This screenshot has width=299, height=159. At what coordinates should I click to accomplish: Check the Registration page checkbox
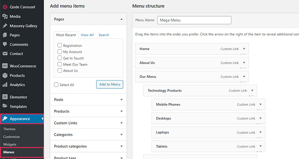pyautogui.click(x=60, y=45)
